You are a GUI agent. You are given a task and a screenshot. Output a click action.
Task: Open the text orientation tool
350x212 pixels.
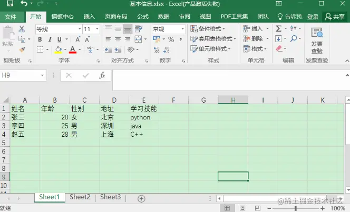131,49
